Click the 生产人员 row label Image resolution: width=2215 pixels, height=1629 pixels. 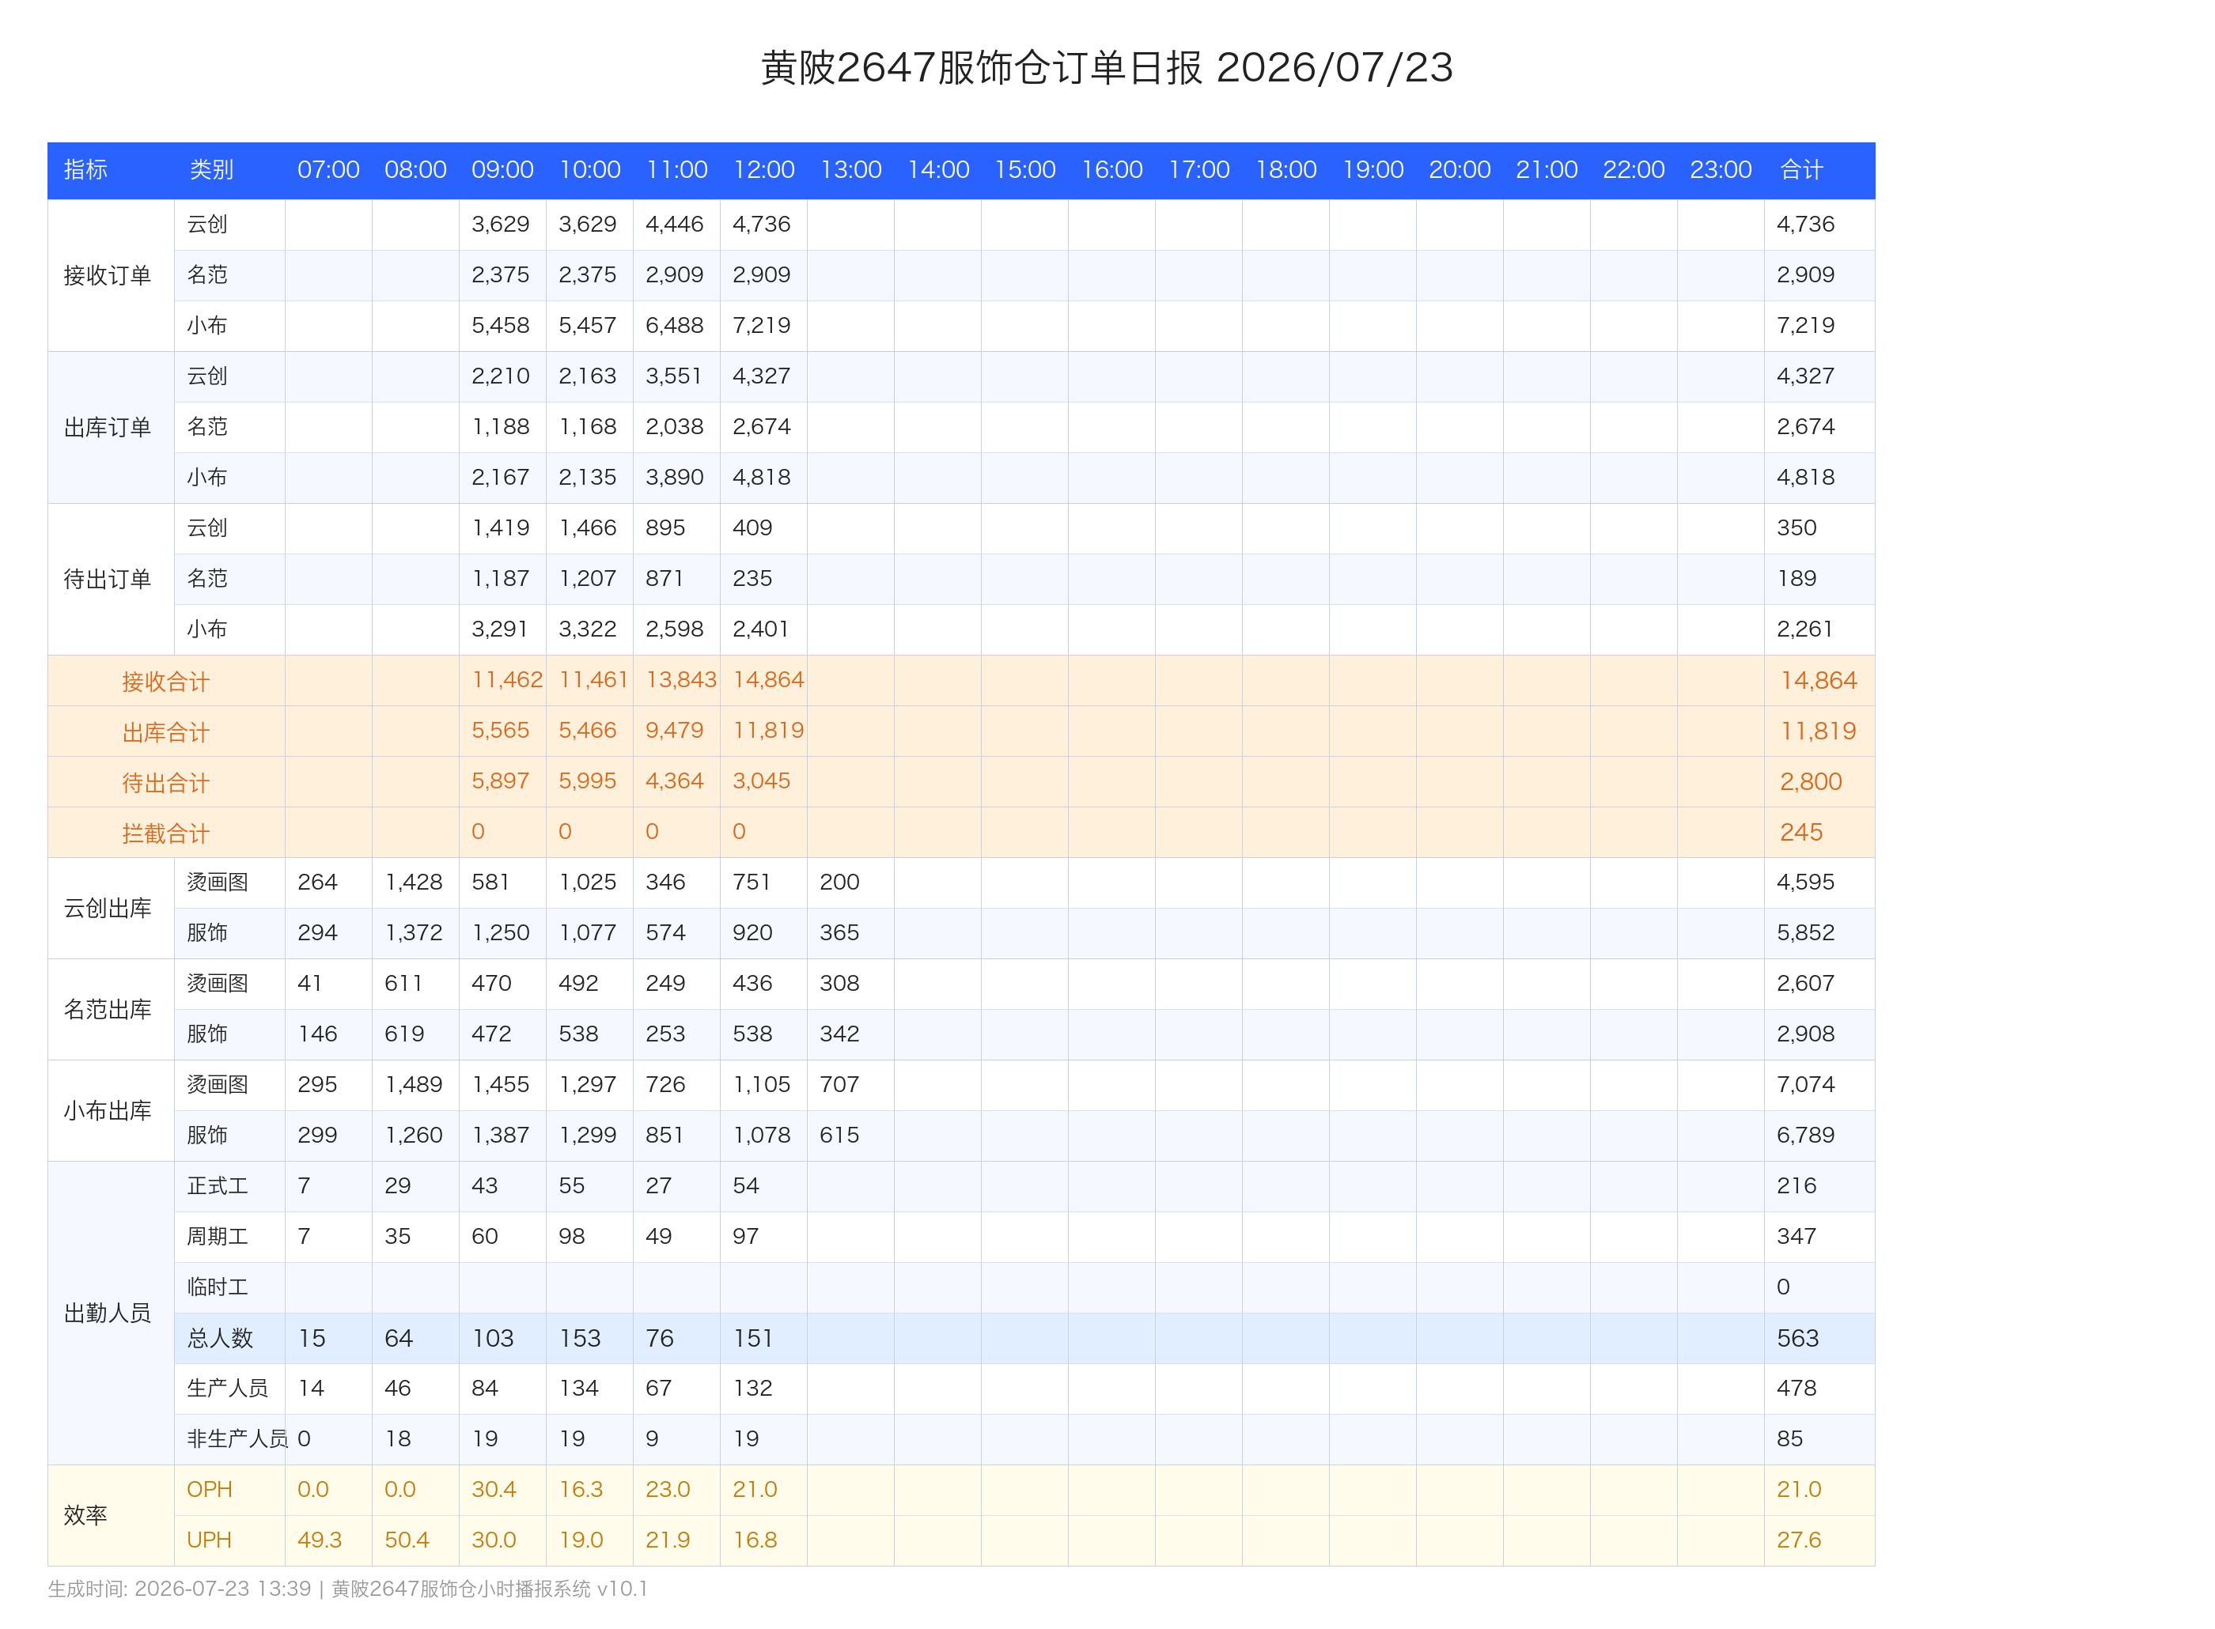(x=227, y=1389)
